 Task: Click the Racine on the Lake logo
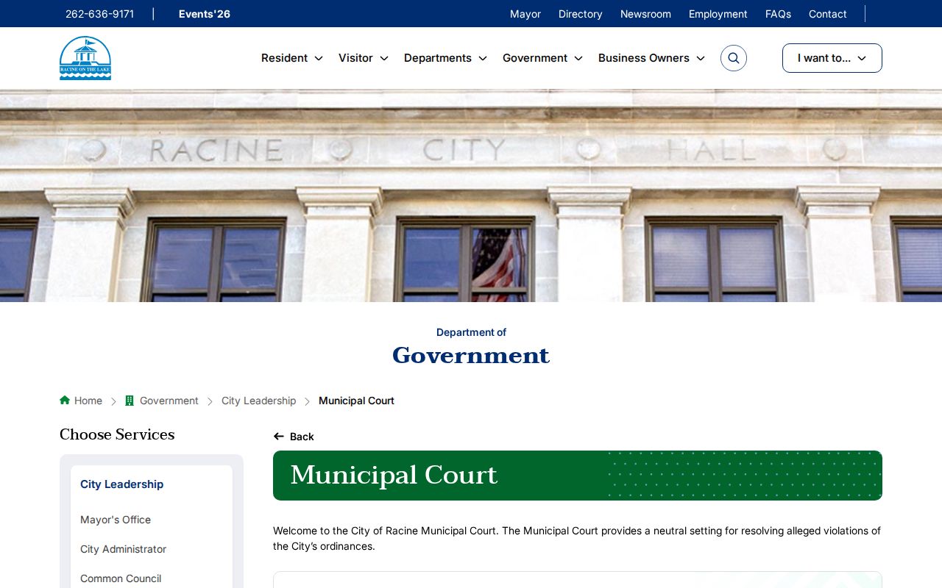point(85,58)
